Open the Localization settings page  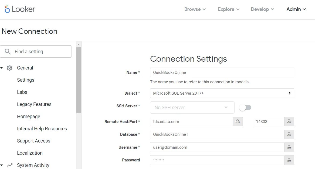30,153
